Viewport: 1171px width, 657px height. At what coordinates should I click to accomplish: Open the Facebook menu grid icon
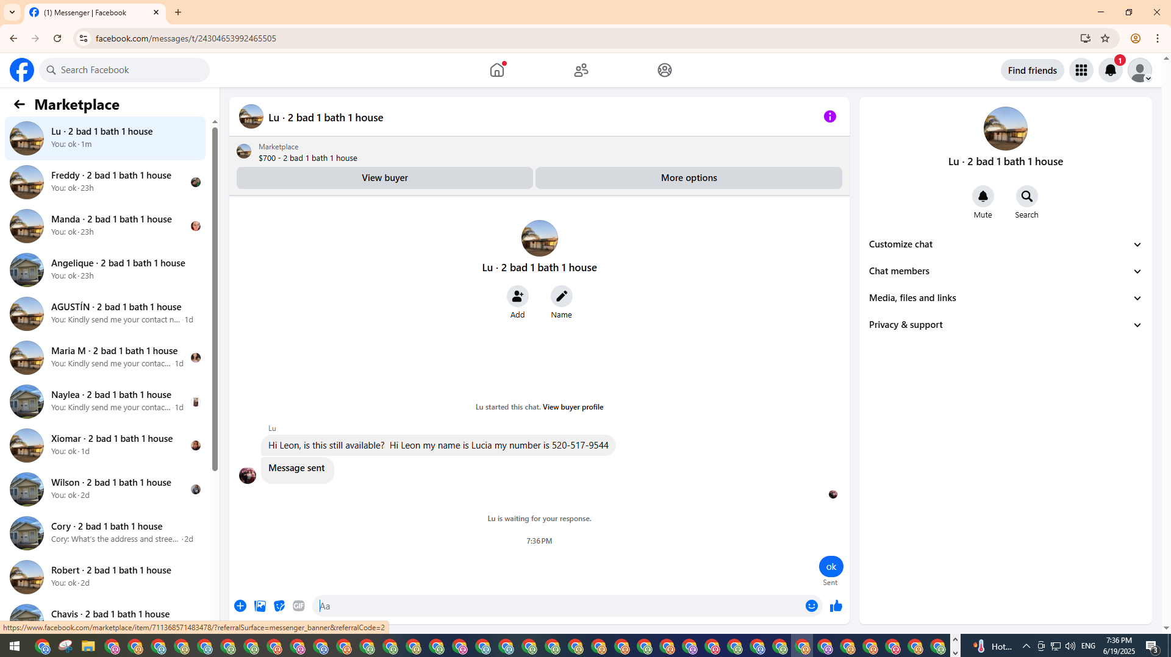pos(1081,70)
